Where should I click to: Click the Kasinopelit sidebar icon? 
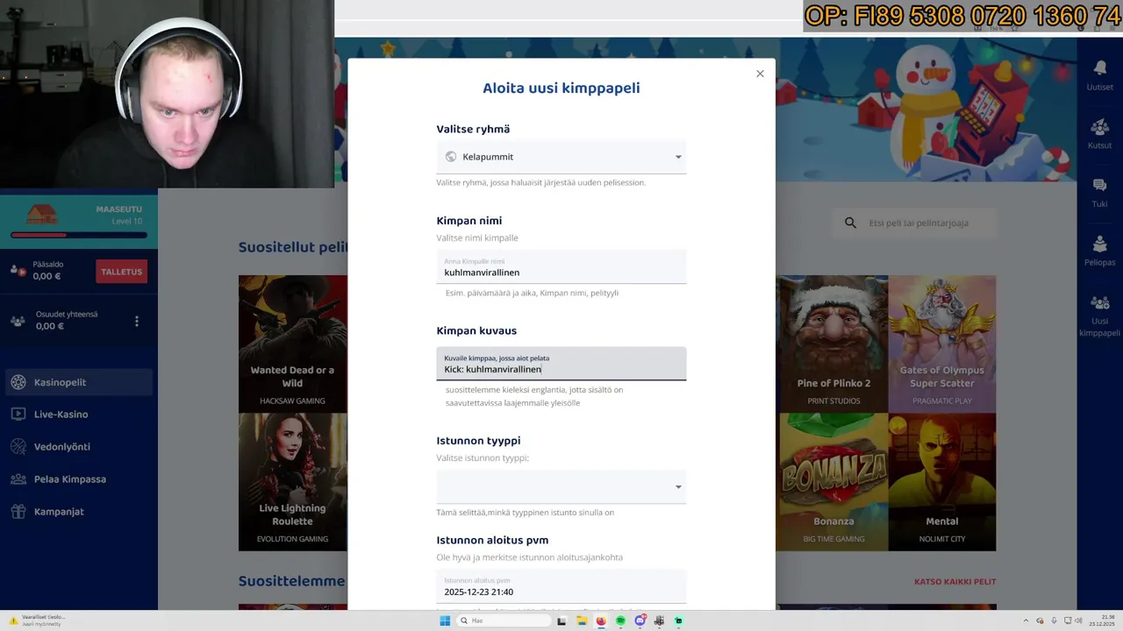[18, 382]
